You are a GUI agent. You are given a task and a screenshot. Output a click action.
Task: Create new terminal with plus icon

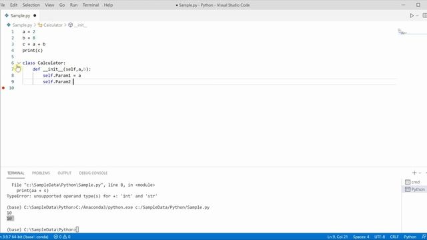414,173
